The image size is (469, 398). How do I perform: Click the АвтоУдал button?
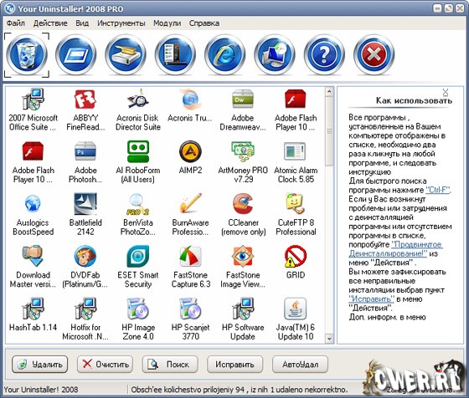tap(300, 365)
